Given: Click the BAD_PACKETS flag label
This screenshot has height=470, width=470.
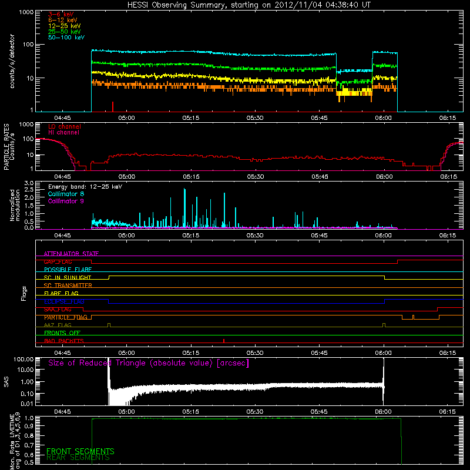Looking at the screenshot, I should (x=64, y=341).
